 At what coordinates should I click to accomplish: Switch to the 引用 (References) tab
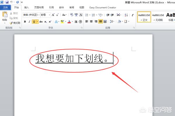click(x=51, y=8)
